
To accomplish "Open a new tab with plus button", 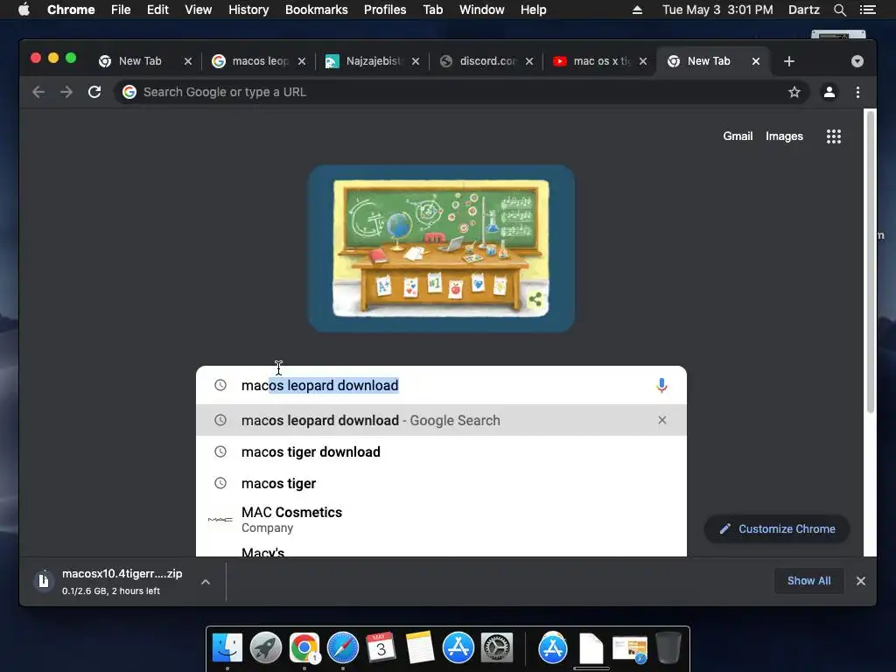I will point(789,61).
